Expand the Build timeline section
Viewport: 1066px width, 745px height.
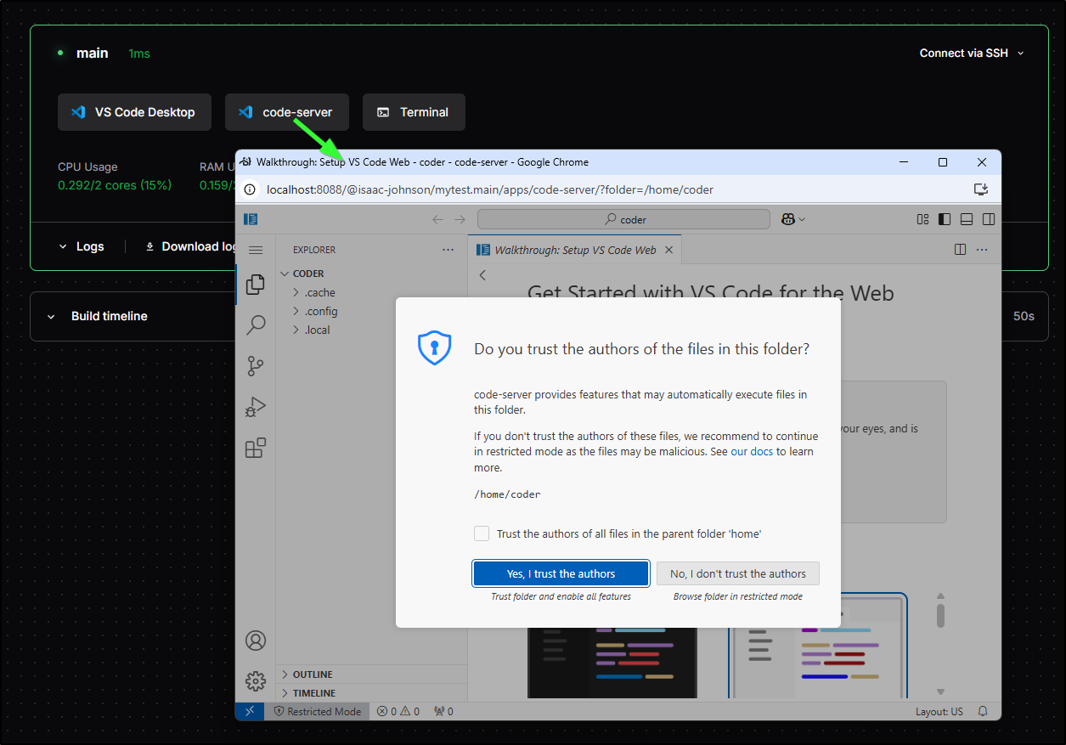tap(97, 316)
